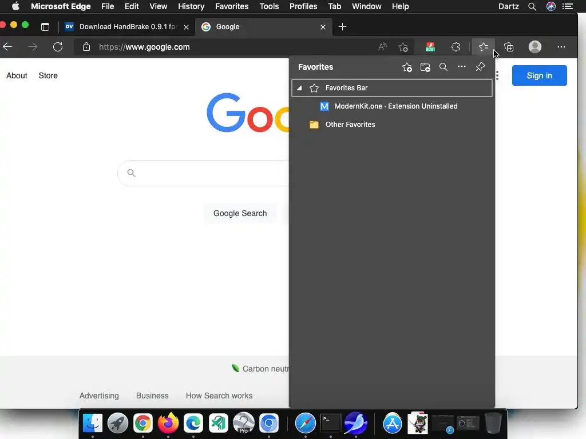586x439 pixels.
Task: View site information lock icon
Action: [x=86, y=47]
